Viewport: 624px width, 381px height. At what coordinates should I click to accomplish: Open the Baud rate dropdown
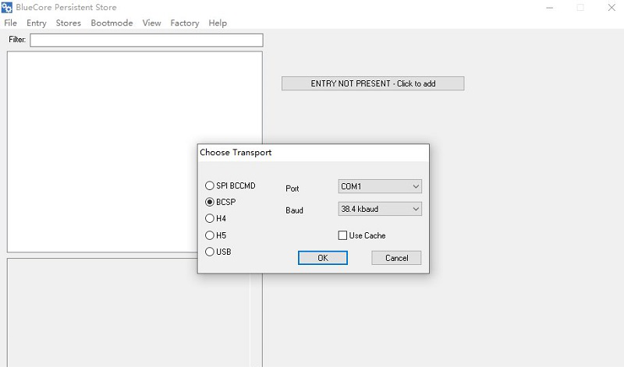380,209
